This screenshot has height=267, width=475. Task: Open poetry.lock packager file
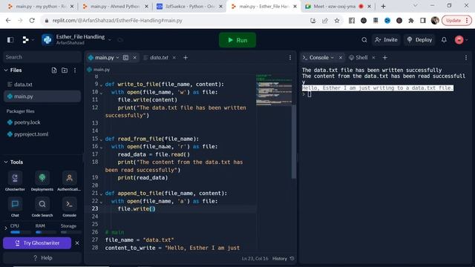(42, 122)
